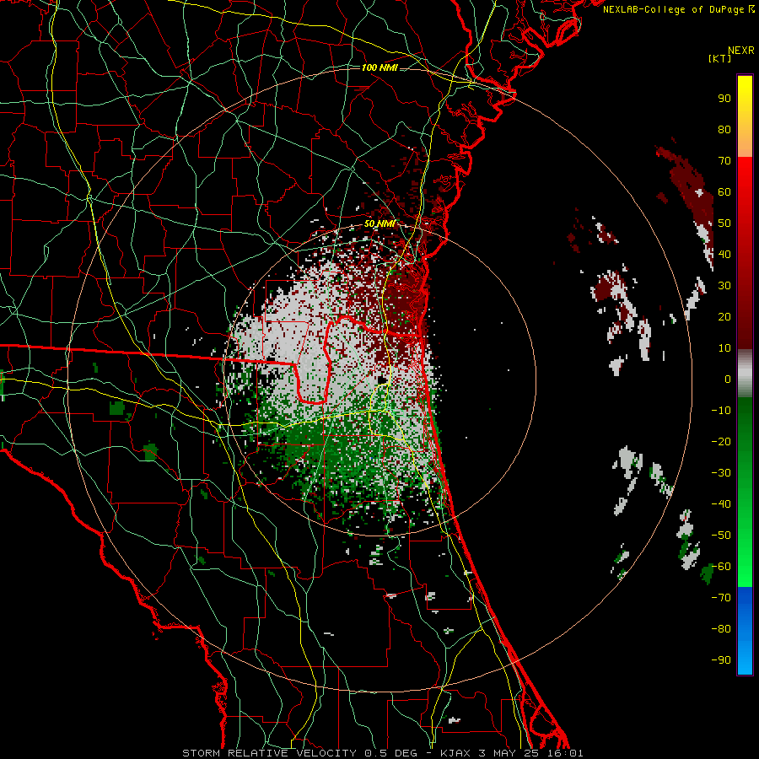Click the 80 value on velocity scale
Image resolution: width=759 pixels, height=759 pixels.
[724, 130]
